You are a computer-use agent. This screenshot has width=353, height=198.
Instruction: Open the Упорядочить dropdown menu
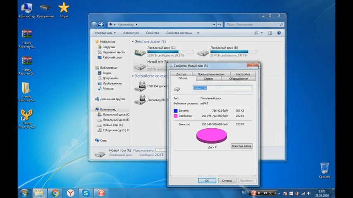coord(105,33)
